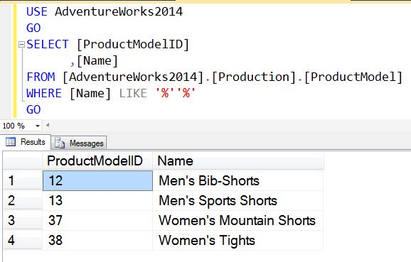Click the AdventureWorks2014 text after USE
Viewport: 411px width, 262px height.
pyautogui.click(x=119, y=12)
